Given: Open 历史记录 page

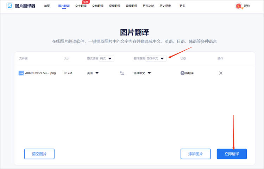Looking at the screenshot, I should tap(165, 6).
